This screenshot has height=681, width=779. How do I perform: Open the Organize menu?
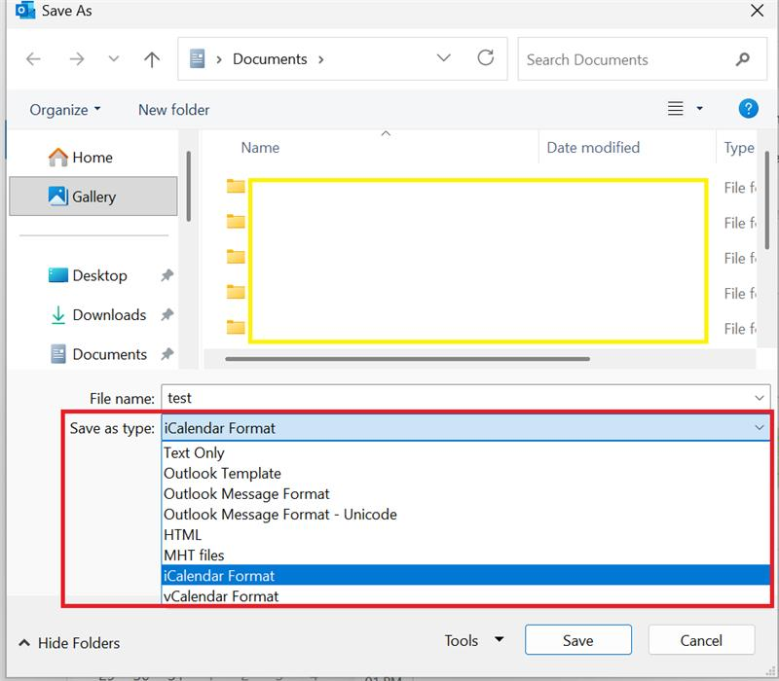(64, 110)
